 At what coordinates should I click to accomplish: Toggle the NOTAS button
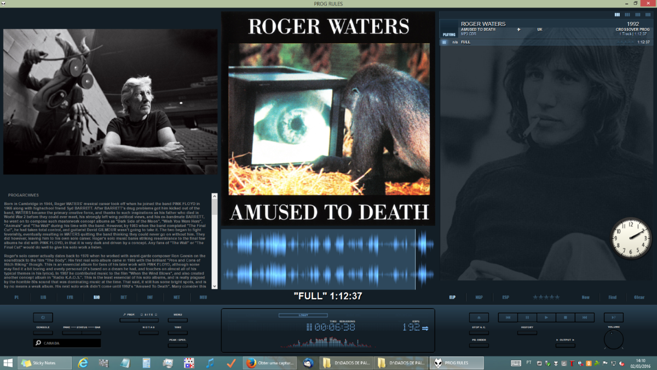tap(149, 332)
